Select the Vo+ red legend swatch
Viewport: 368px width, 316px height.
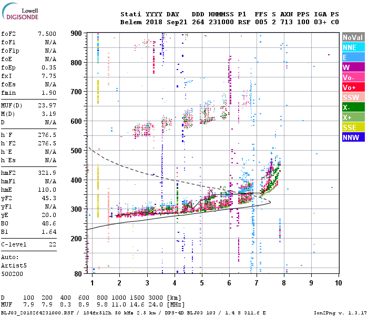353,87
